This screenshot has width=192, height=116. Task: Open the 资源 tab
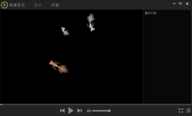[x=55, y=5]
